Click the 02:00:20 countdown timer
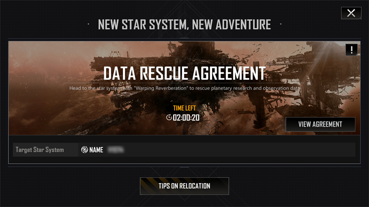This screenshot has width=369, height=207. click(186, 118)
